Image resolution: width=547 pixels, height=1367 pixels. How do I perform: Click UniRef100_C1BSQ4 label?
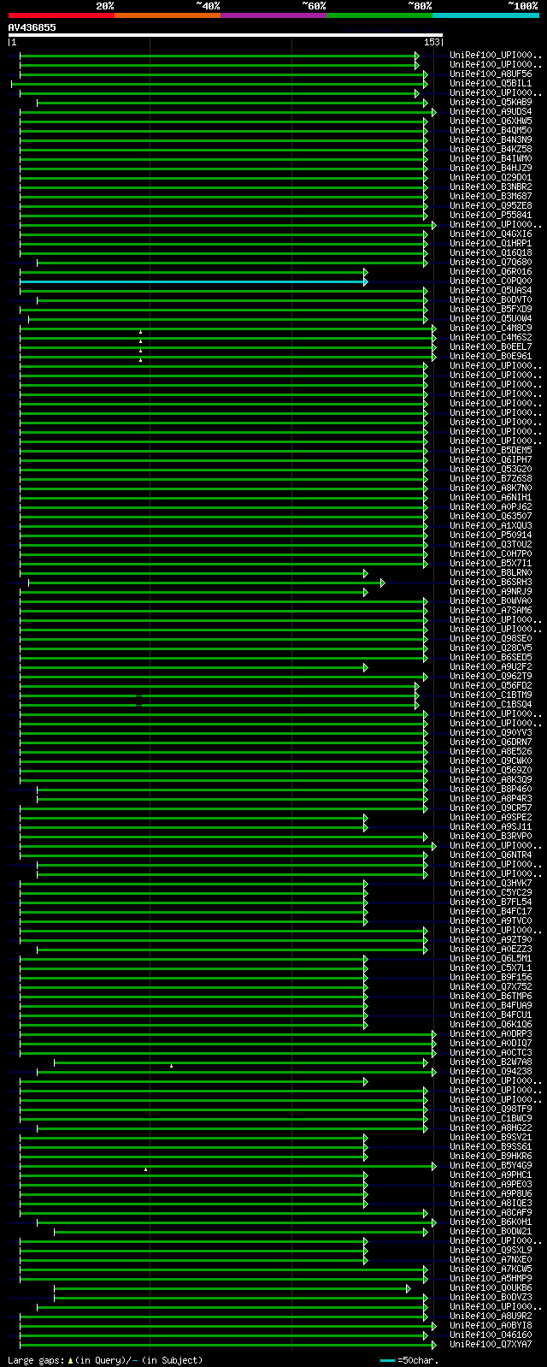pyautogui.click(x=491, y=705)
